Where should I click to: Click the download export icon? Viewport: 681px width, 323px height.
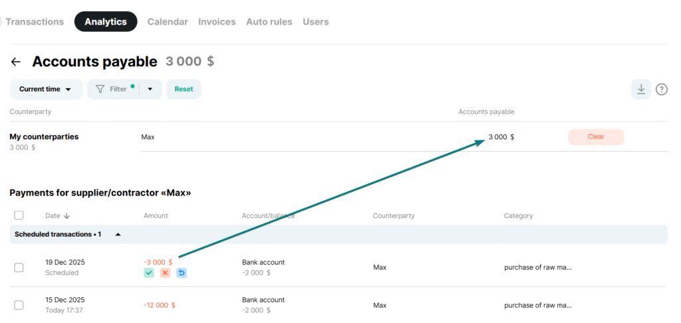click(x=641, y=89)
